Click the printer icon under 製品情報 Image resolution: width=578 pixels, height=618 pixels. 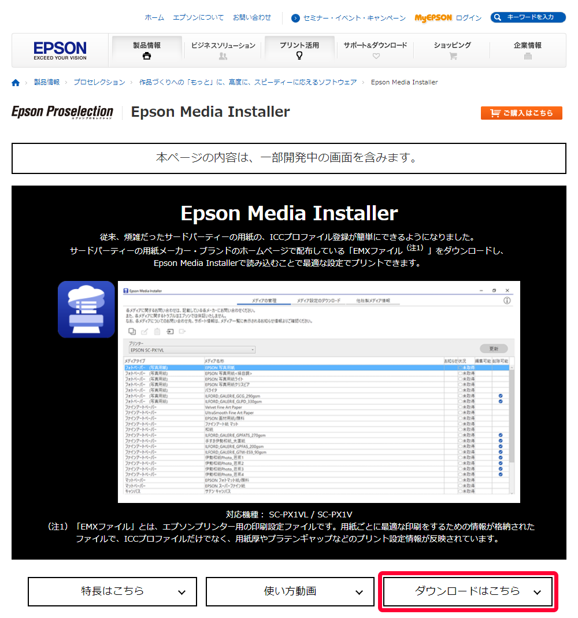coord(147,56)
